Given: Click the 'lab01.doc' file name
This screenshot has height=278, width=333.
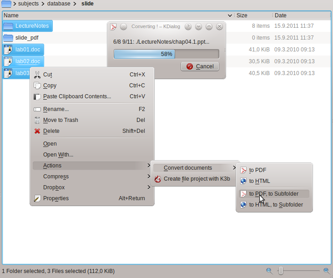Looking at the screenshot, I should click(x=28, y=50).
